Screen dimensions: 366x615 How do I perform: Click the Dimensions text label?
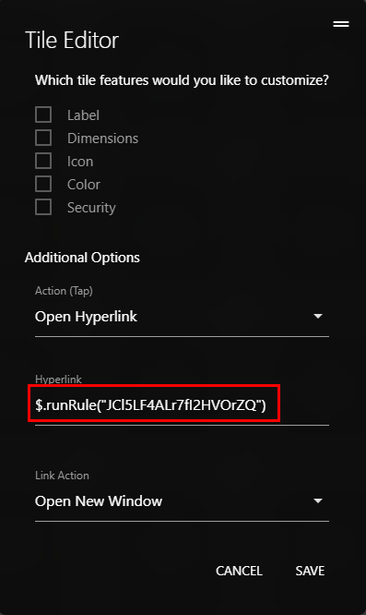point(102,139)
